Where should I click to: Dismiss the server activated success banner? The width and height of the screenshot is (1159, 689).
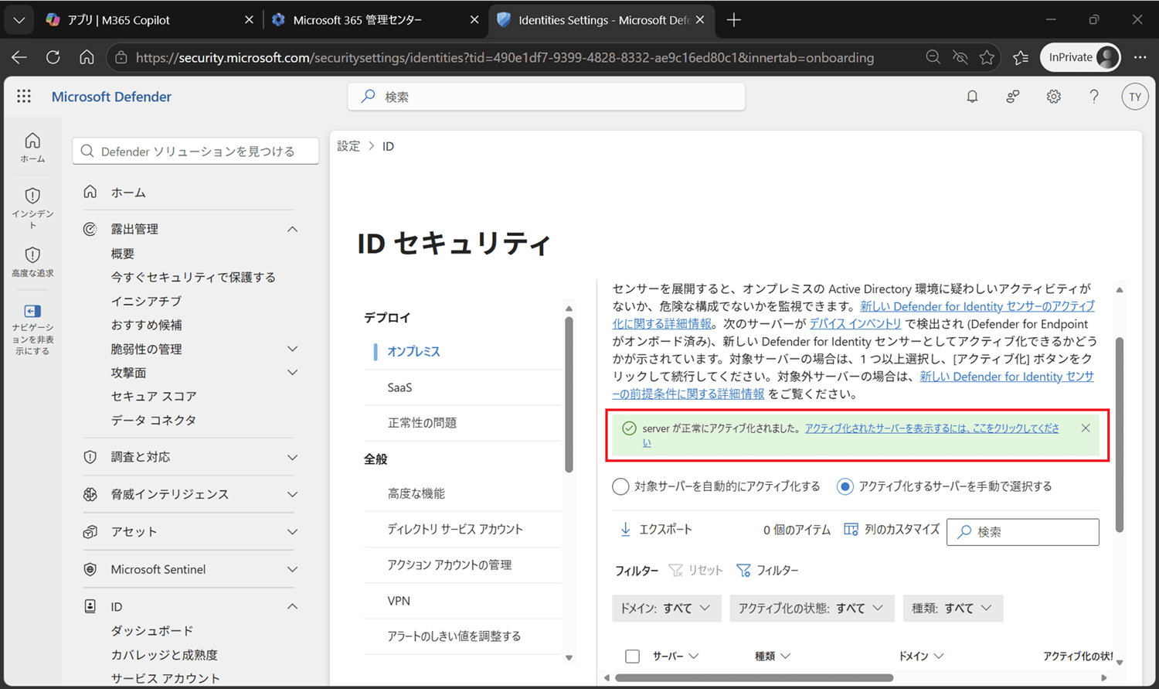coord(1086,428)
